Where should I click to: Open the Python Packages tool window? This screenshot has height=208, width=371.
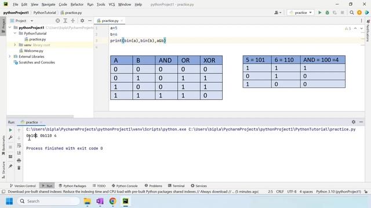pyautogui.click(x=72, y=186)
